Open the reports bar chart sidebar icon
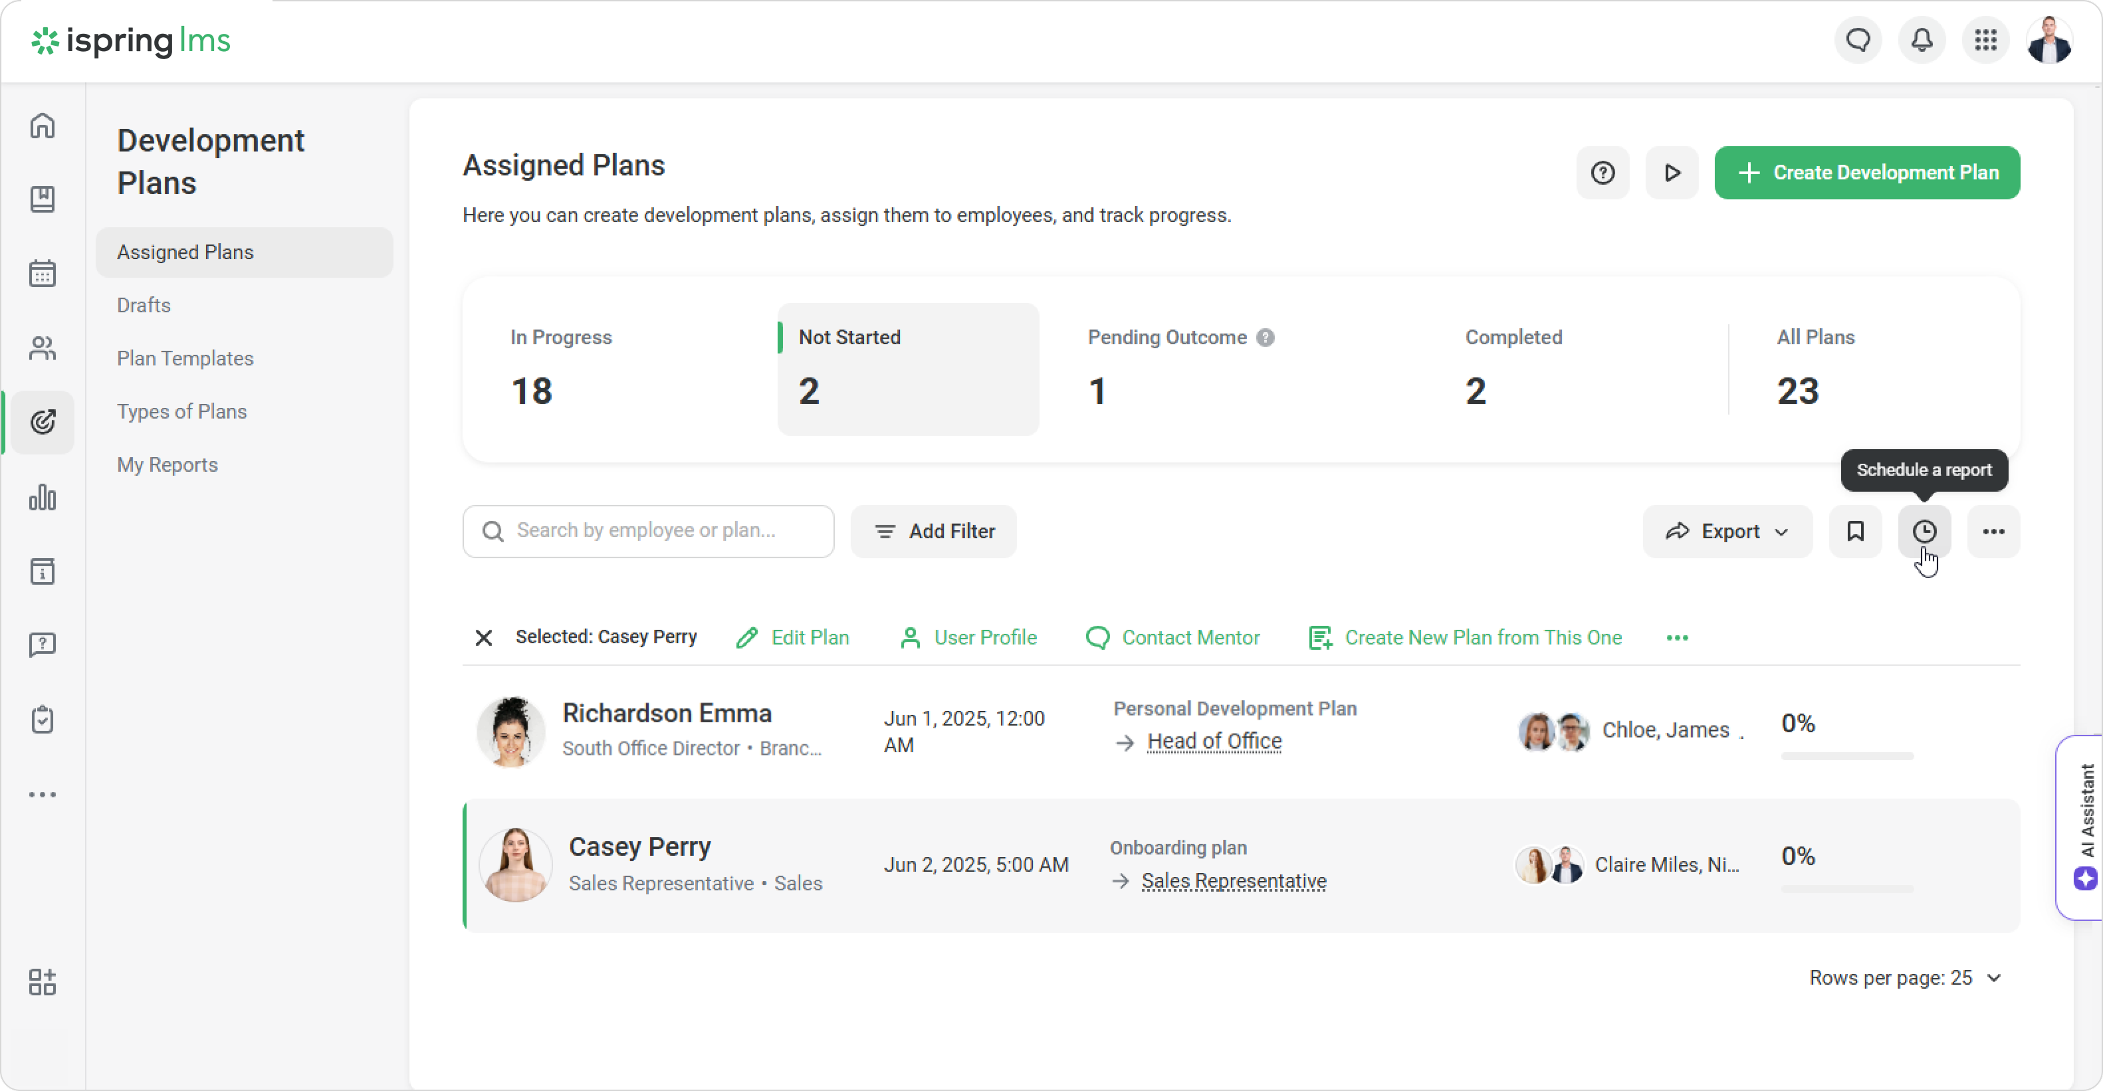Viewport: 2103px width, 1091px height. click(43, 497)
